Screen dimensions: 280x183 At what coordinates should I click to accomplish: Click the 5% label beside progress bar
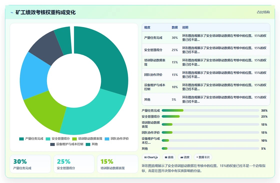(x=263, y=149)
